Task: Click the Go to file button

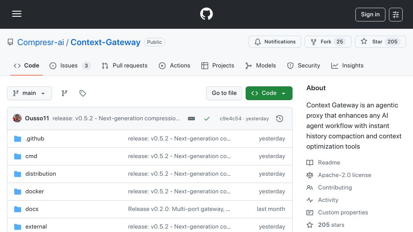Action: tap(224, 93)
